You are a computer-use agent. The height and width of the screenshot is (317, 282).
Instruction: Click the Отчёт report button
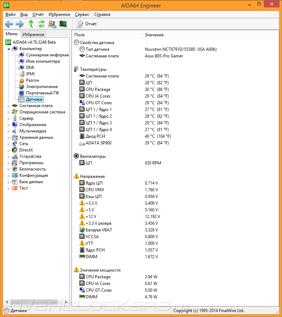pos(86,24)
